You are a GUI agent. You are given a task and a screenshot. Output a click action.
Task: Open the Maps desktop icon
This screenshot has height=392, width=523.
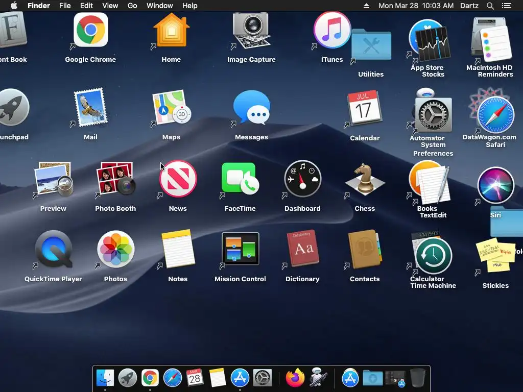tap(171, 107)
